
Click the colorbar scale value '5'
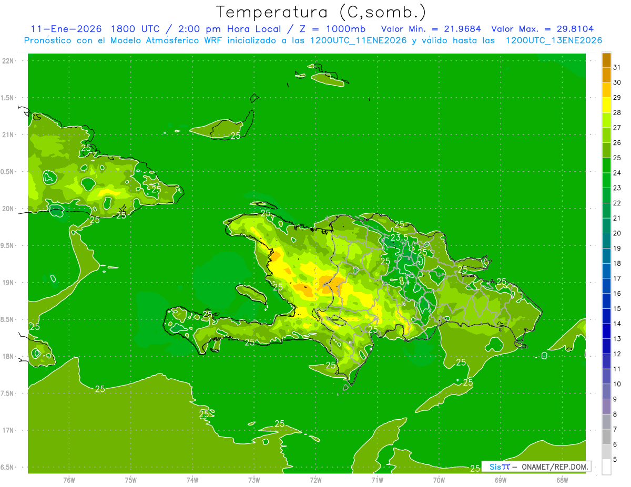[x=615, y=459]
